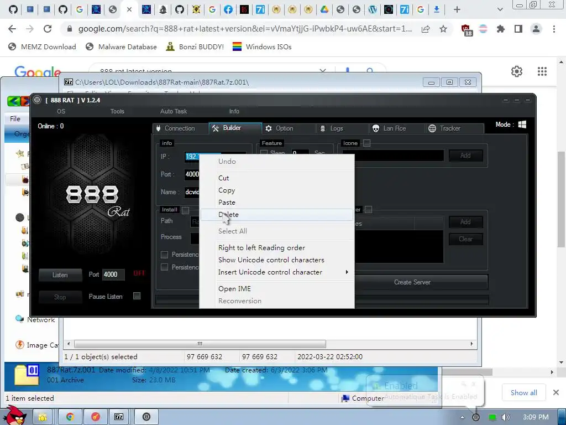Close the active Chrome tab
This screenshot has width=566, height=425.
129,10
